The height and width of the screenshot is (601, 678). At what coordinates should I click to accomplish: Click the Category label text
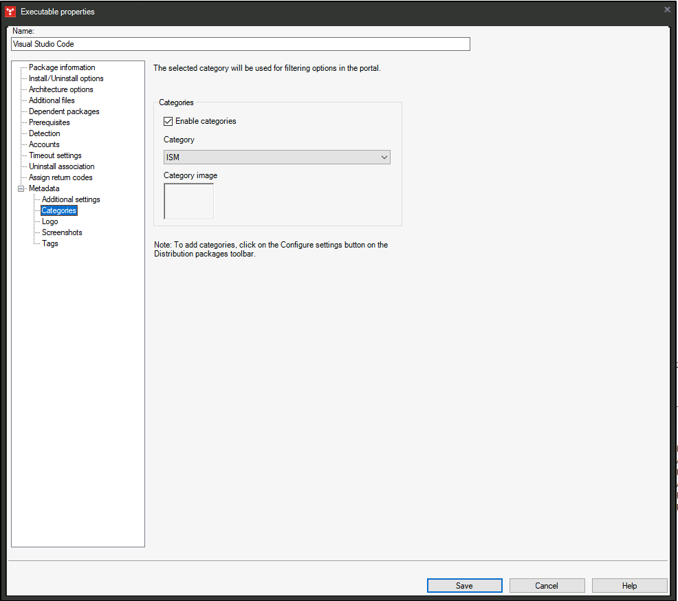tap(179, 140)
